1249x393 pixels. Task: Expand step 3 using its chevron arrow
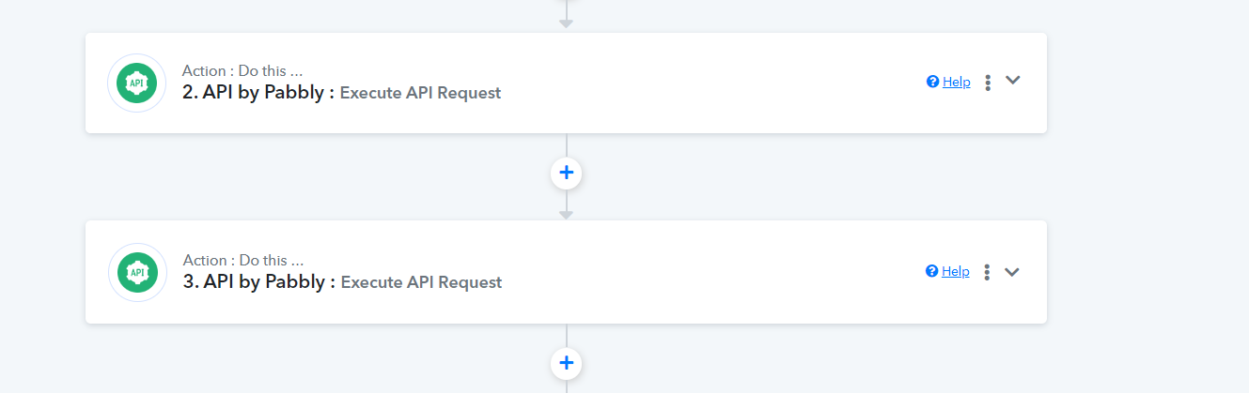click(1011, 272)
